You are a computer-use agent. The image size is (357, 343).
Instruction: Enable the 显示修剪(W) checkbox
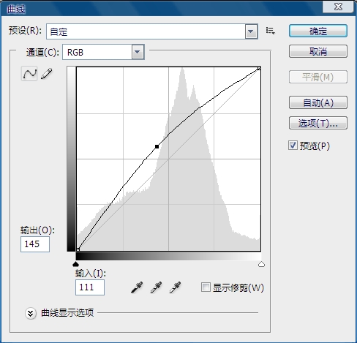pos(206,287)
